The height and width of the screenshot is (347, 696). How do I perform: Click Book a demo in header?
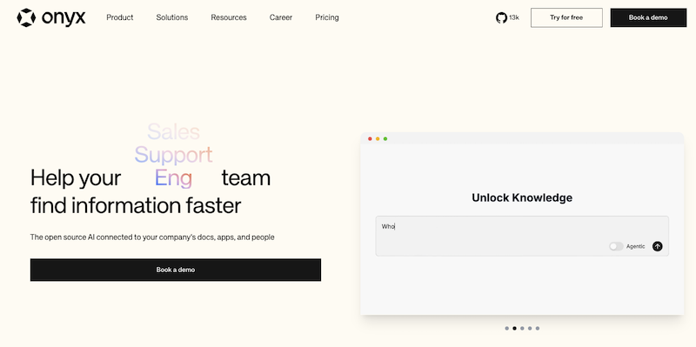point(648,17)
